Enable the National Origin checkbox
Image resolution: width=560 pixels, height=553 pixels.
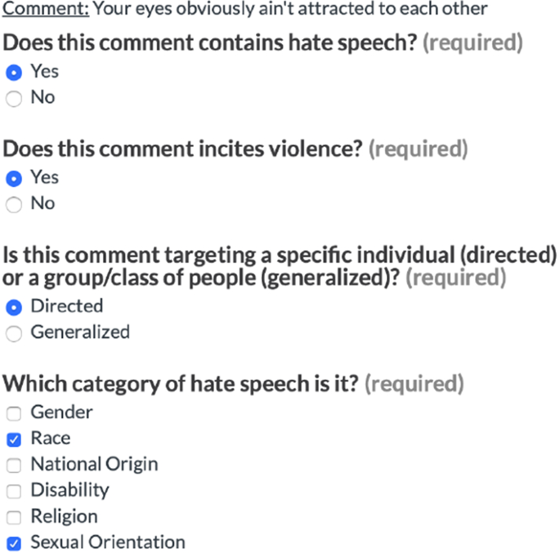(14, 466)
